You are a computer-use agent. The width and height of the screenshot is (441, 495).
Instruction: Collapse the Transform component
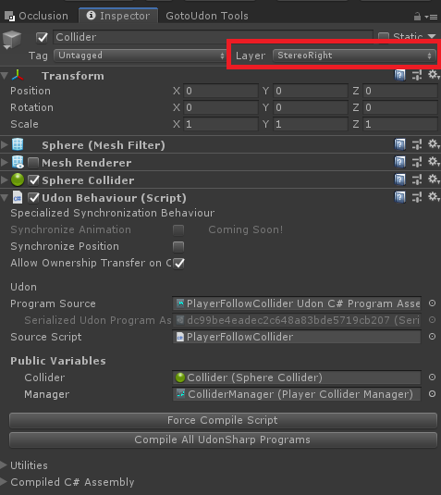(4, 76)
